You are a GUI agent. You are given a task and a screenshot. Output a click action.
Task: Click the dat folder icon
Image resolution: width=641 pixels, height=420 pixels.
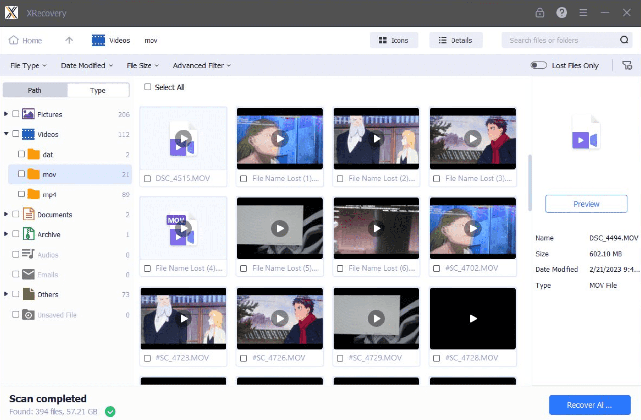(x=34, y=154)
